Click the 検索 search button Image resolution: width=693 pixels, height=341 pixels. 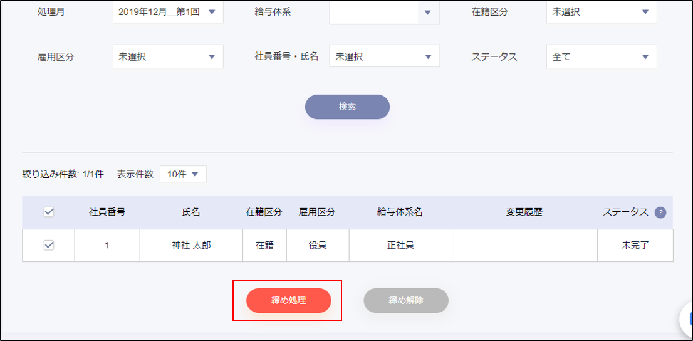click(x=347, y=107)
